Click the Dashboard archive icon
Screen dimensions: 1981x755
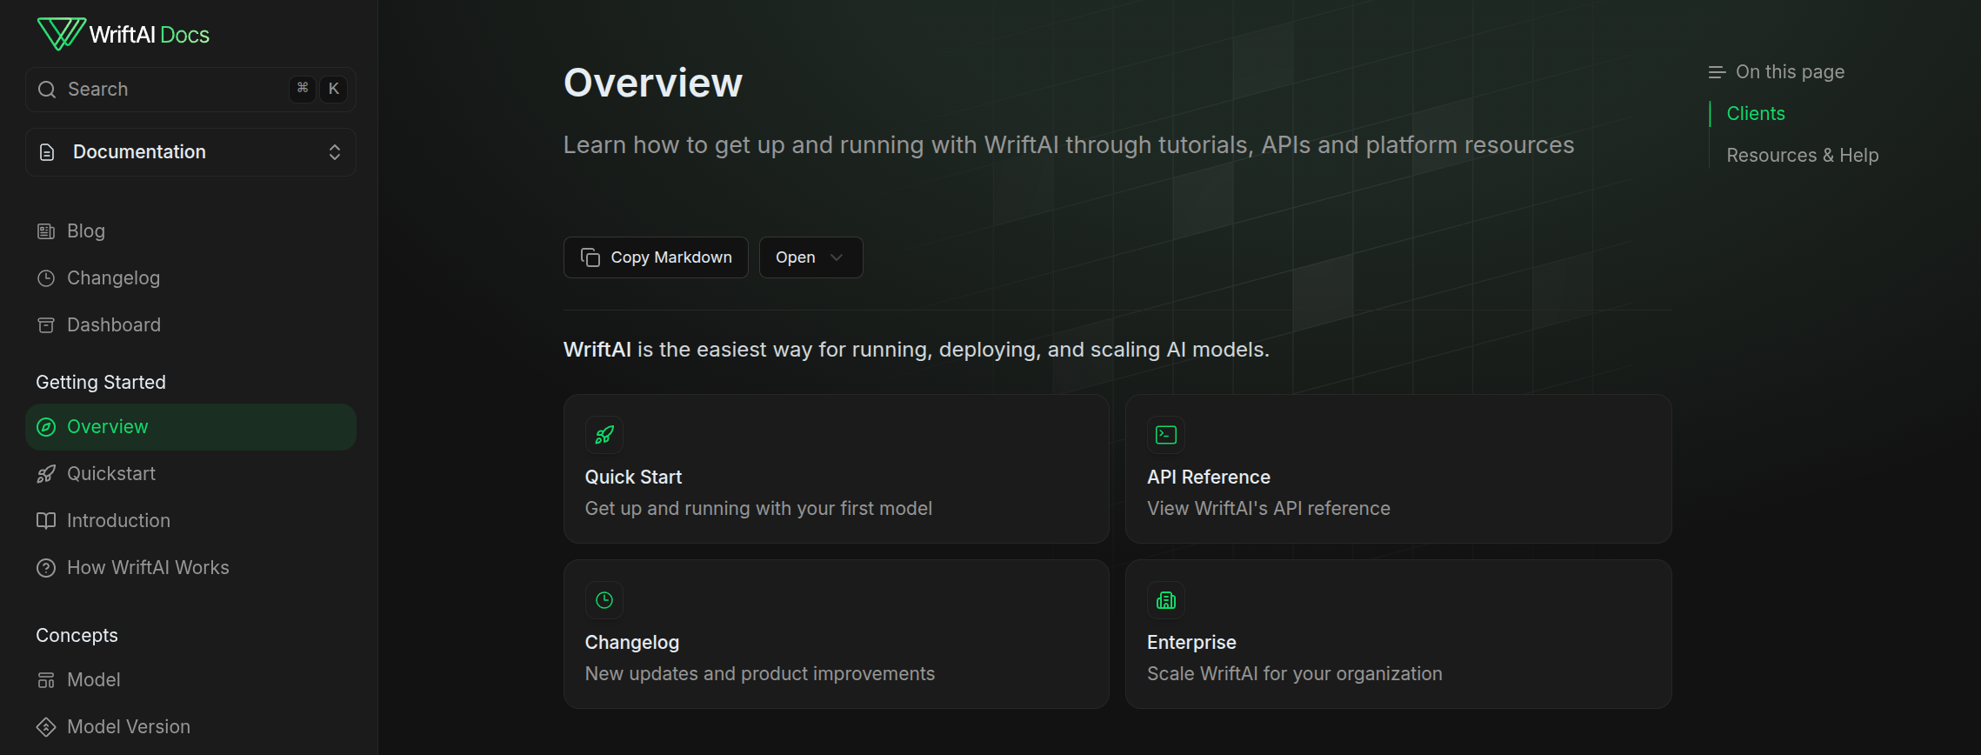point(46,325)
